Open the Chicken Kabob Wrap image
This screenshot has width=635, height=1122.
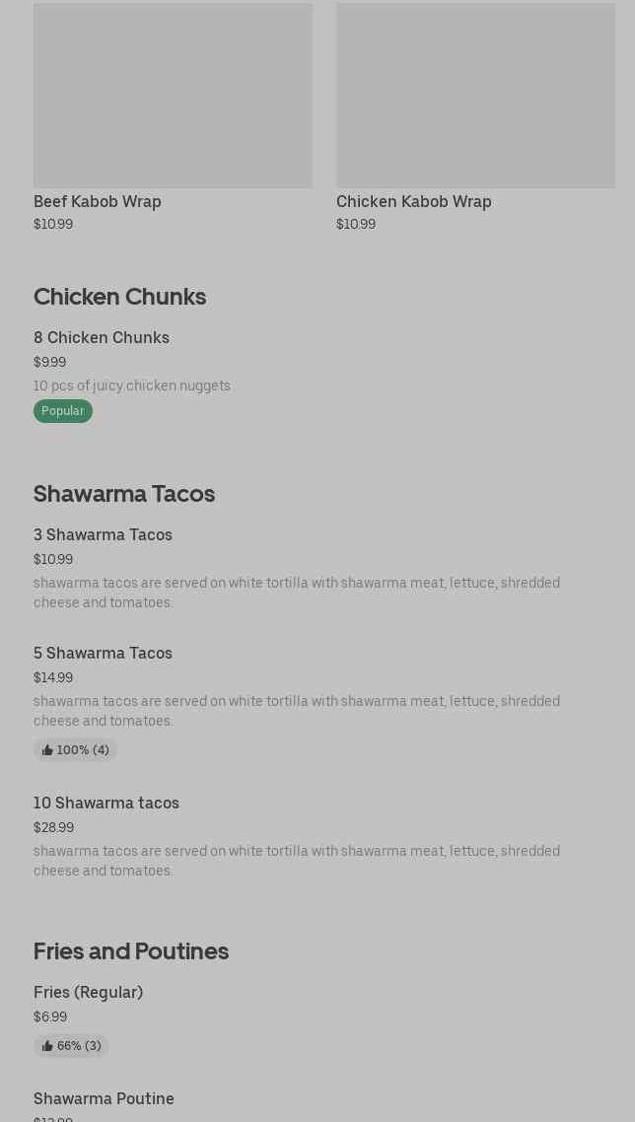coord(475,96)
